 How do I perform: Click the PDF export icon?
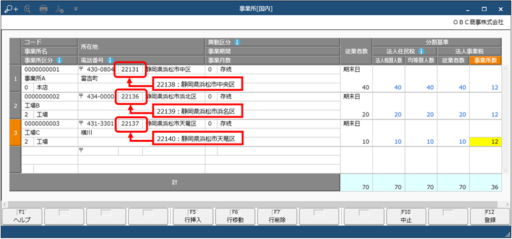click(59, 9)
